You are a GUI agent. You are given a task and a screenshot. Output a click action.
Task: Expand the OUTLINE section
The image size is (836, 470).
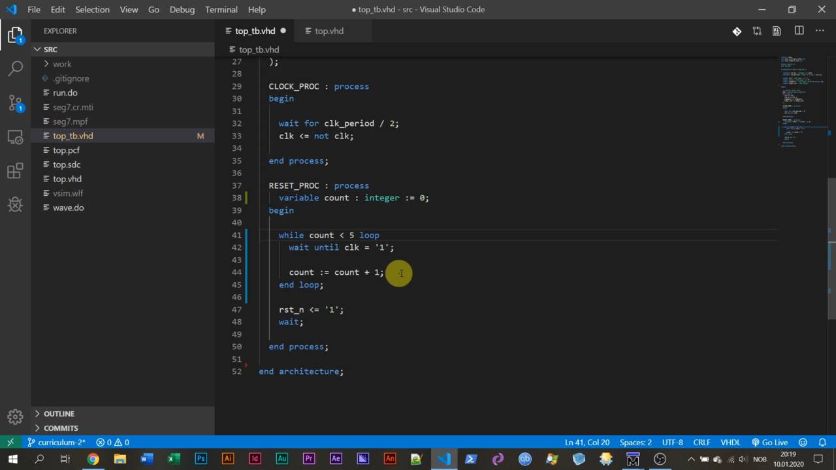(59, 414)
